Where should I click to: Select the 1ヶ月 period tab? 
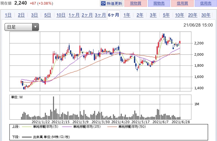[74, 15]
